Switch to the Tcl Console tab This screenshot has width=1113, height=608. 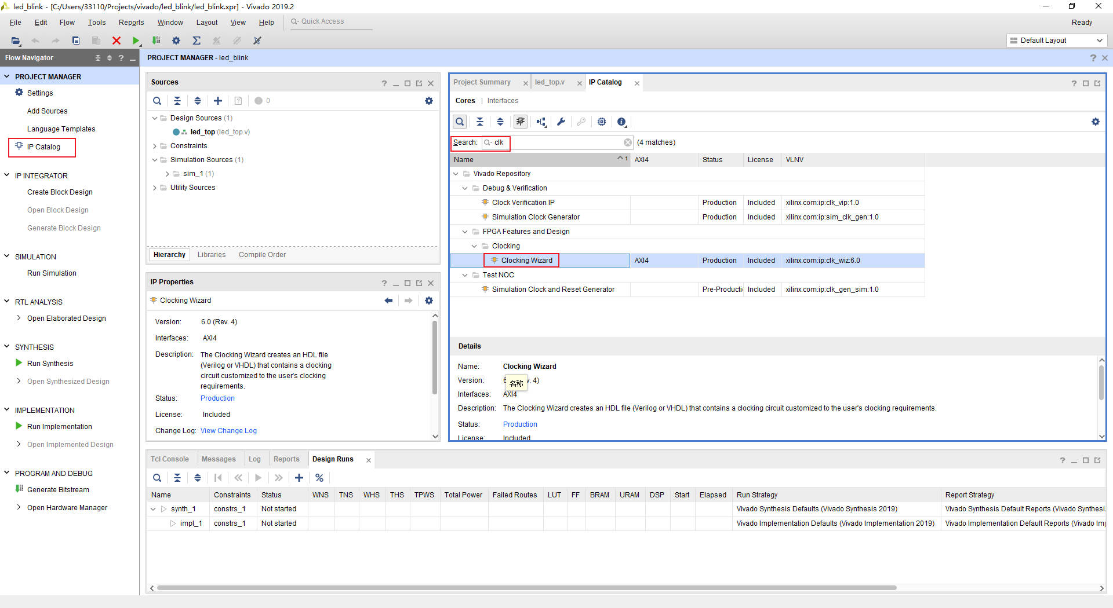[170, 459]
